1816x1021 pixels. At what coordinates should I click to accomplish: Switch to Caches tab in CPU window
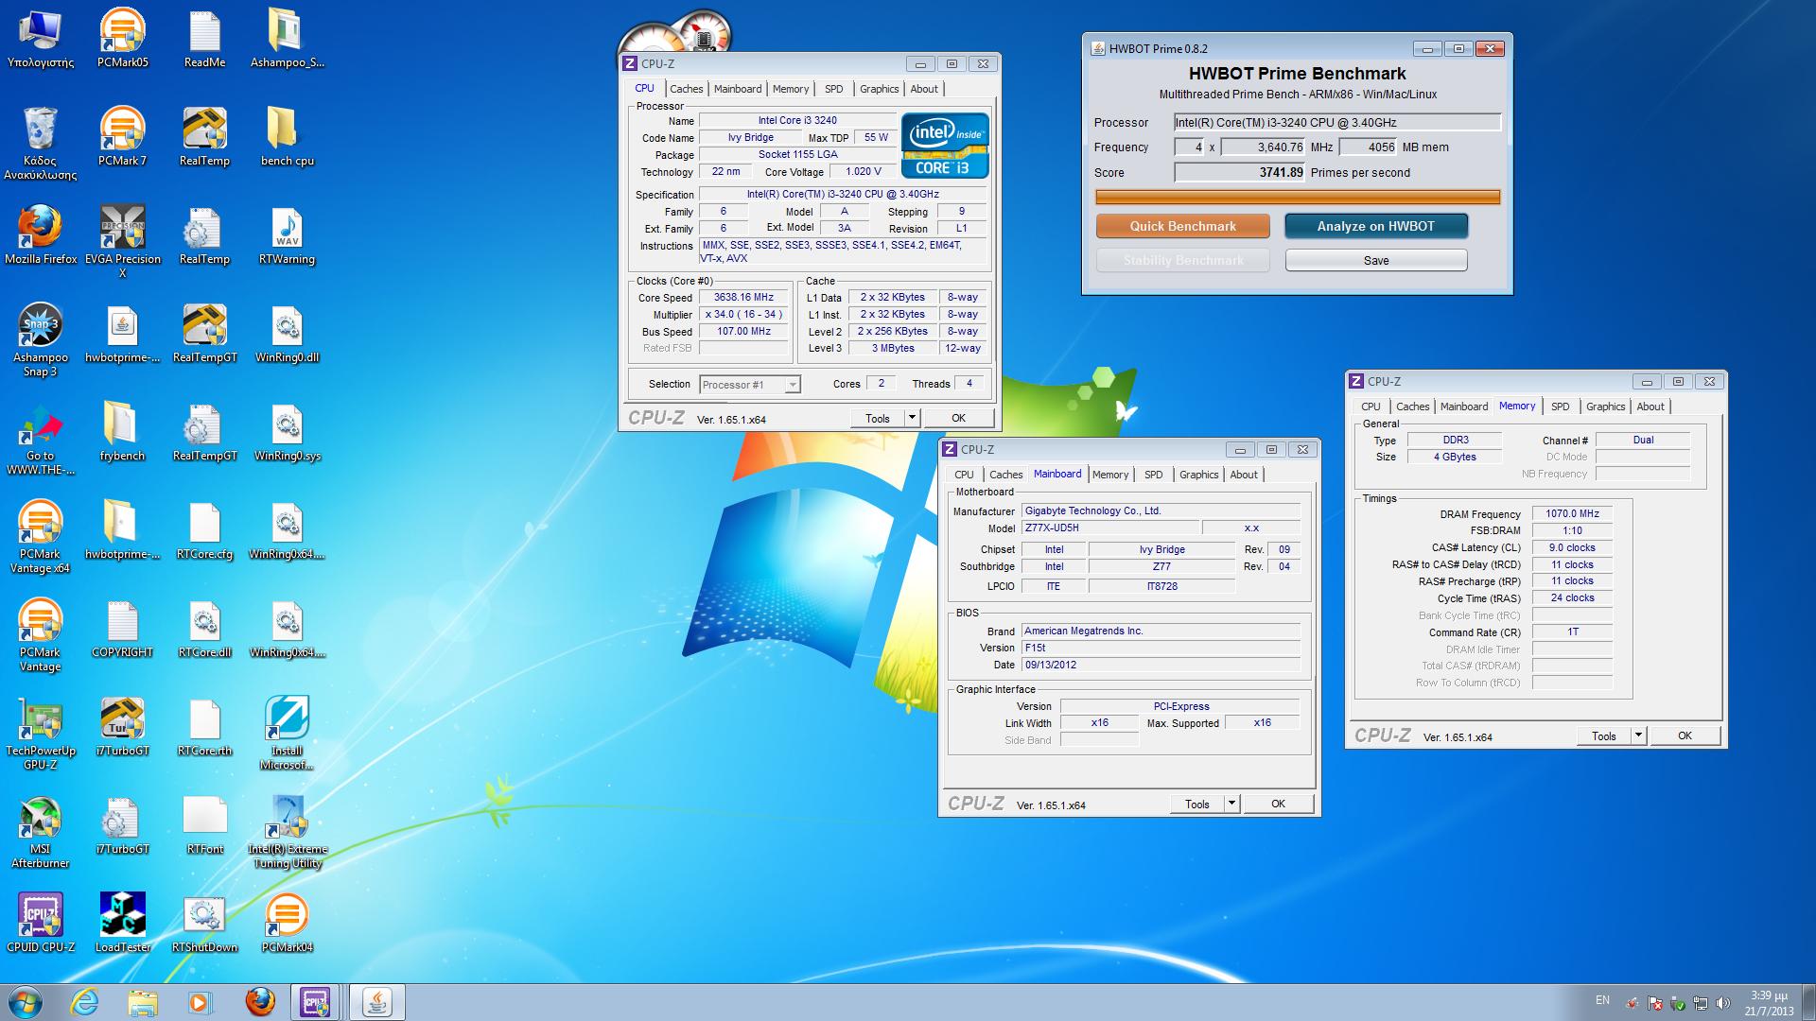tap(686, 89)
